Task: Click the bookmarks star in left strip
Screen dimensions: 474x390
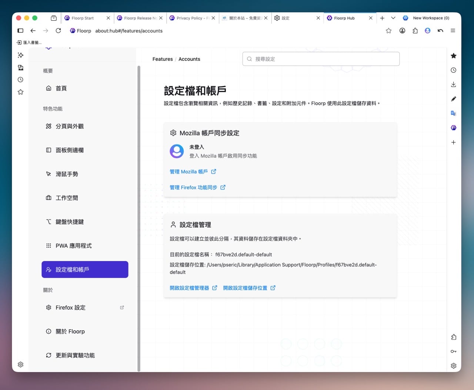Action: tap(21, 92)
